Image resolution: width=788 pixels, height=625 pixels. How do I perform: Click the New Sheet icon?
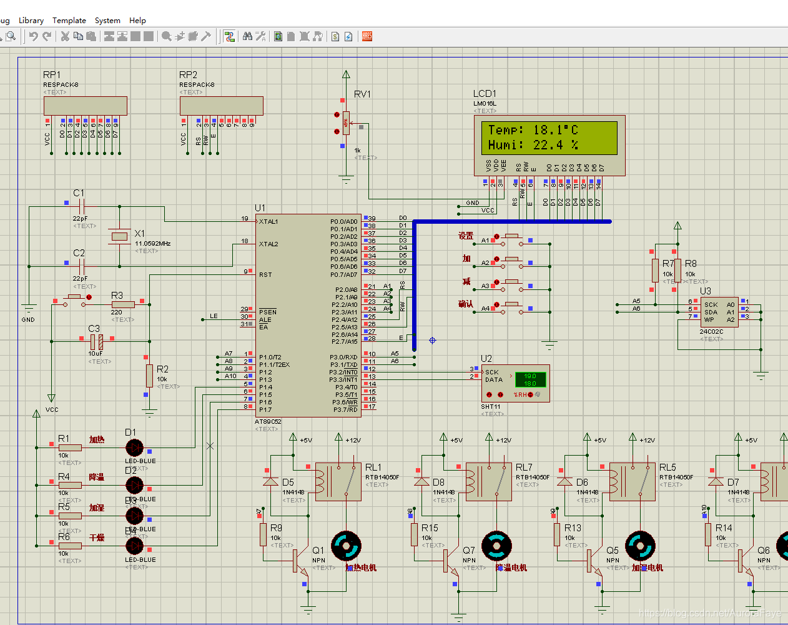291,36
